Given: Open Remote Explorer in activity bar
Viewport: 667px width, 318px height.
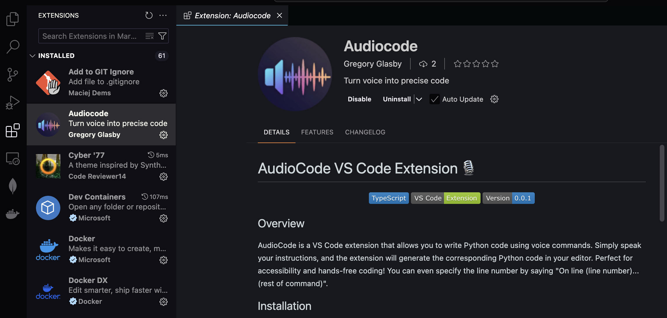Looking at the screenshot, I should tap(12, 159).
